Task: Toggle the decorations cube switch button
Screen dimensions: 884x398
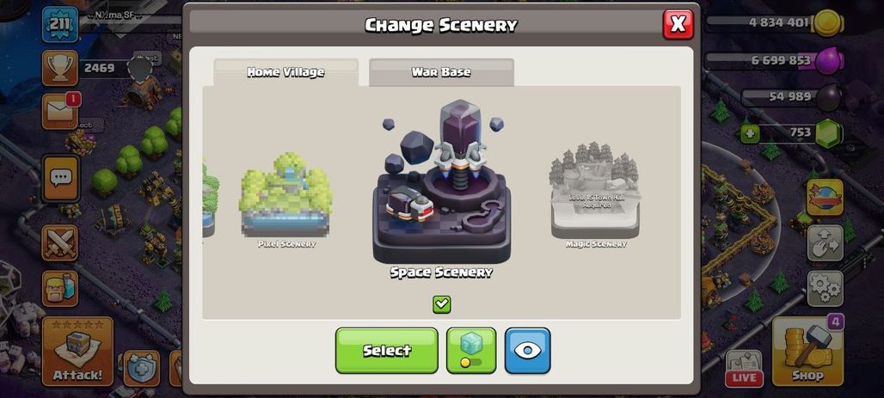Action: pos(471,350)
